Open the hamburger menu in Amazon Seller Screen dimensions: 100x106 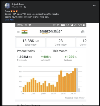pyautogui.click(x=18, y=32)
